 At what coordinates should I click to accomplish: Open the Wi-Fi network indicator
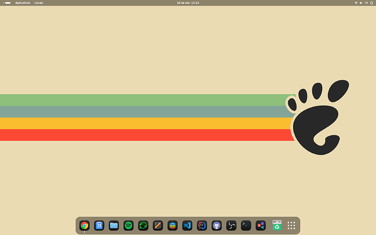tap(356, 3)
